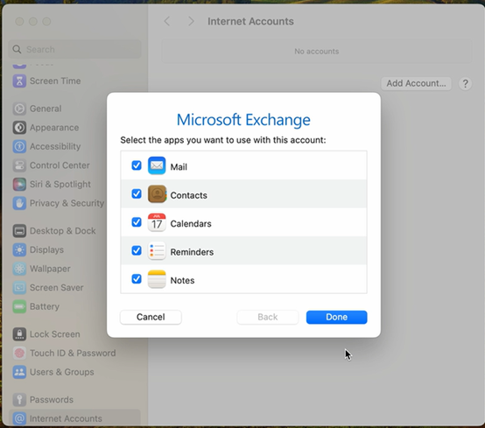Click the Reminders app icon
The width and height of the screenshot is (485, 428).
(x=157, y=251)
